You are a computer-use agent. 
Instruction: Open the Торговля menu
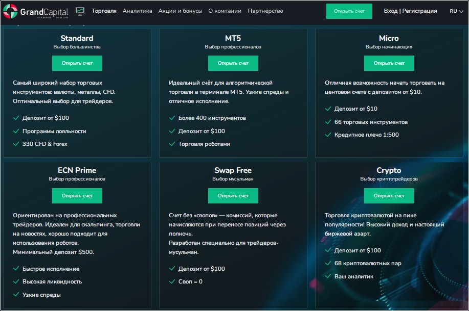(104, 11)
